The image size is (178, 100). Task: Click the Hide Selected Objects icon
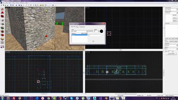[x=26, y=5]
